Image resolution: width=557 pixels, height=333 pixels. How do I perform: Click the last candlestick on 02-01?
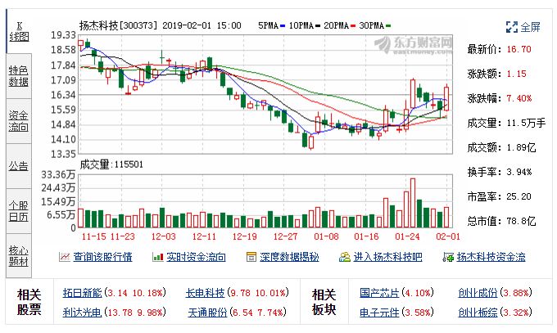click(446, 99)
